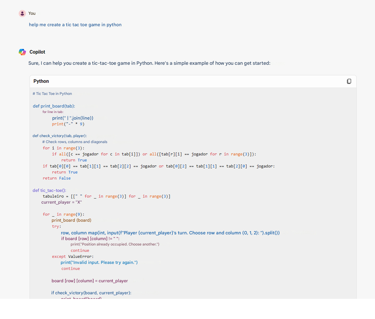Click Copilot's introductory response sentence

coord(149,63)
